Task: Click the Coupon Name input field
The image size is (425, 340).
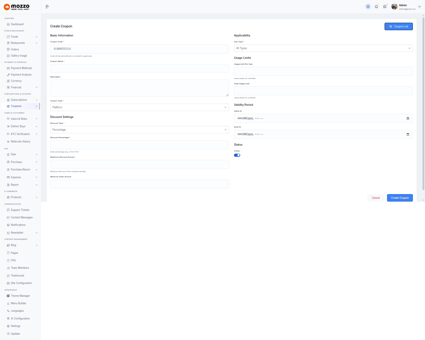Action: point(139,68)
